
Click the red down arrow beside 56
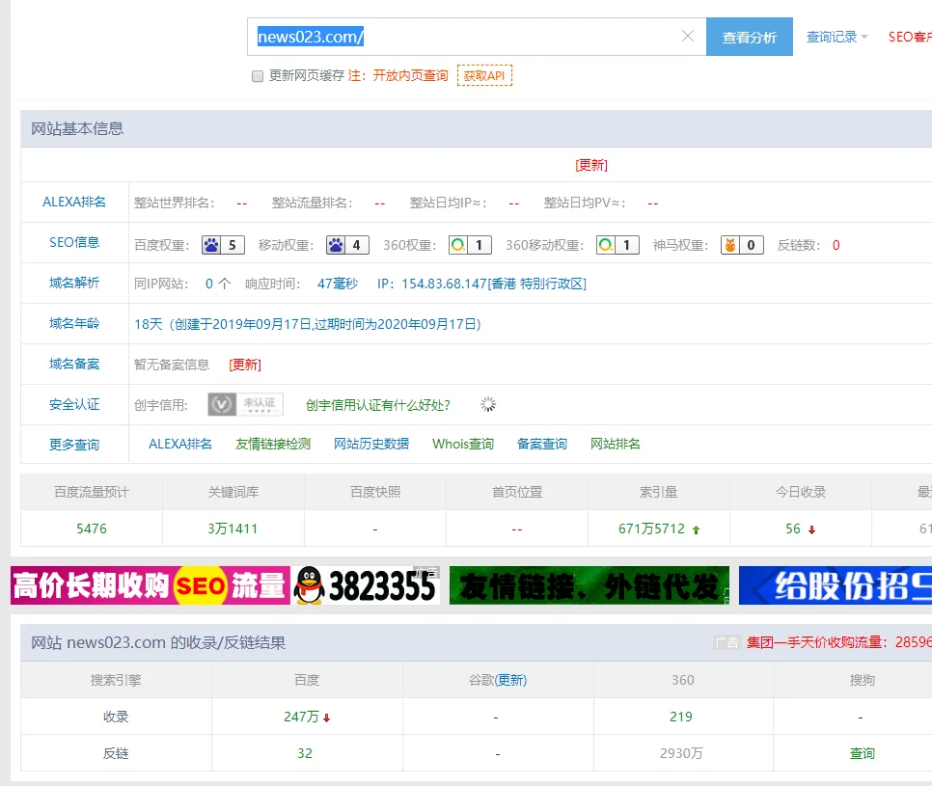point(811,529)
